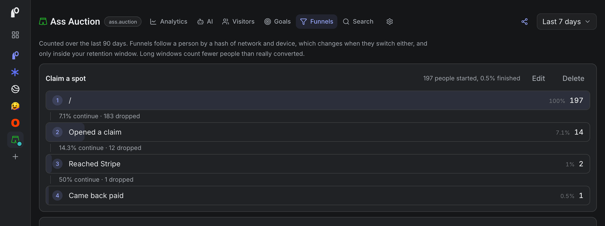
Task: Select the Reached Stripe step row
Action: pos(318,164)
